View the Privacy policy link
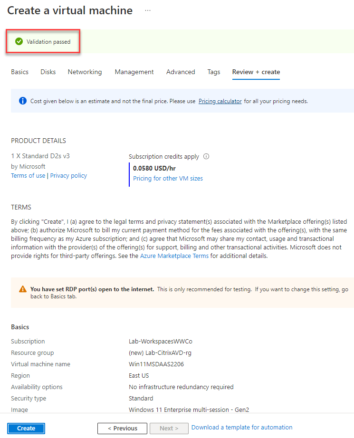354x438 pixels. tap(68, 175)
